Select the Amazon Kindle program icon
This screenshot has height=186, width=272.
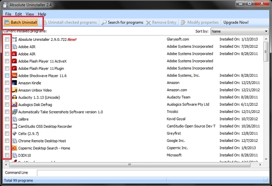15,83
